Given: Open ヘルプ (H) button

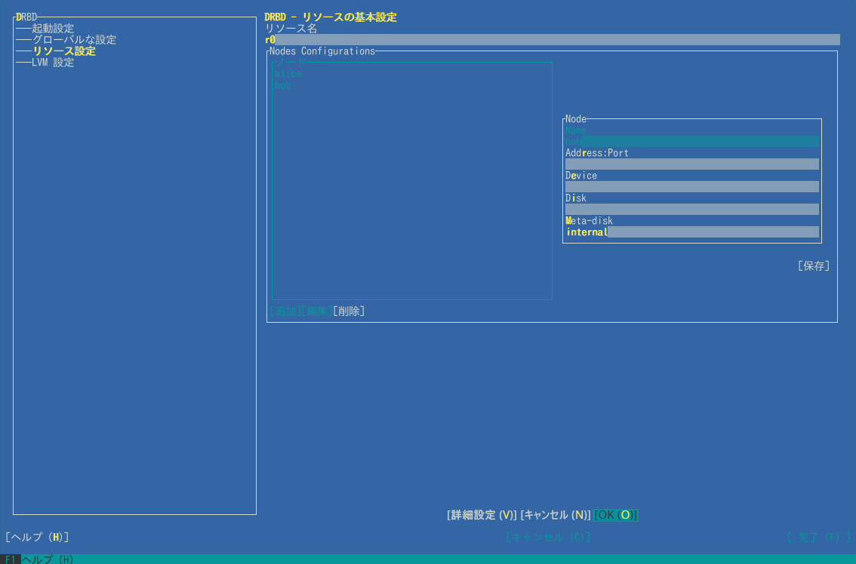Looking at the screenshot, I should 37,538.
